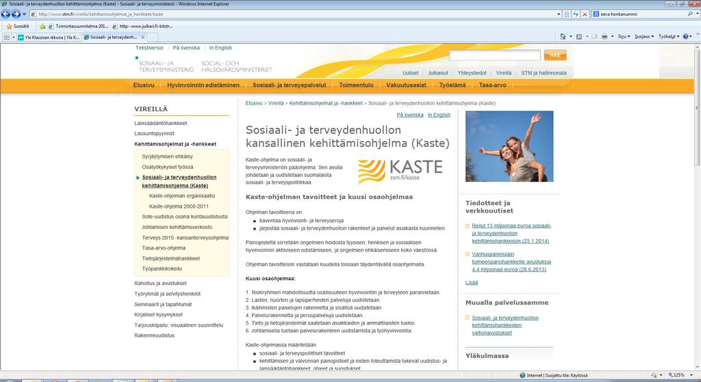
Task: Open Tietojärjestelmähankkeet sidebar item
Action: (170, 258)
